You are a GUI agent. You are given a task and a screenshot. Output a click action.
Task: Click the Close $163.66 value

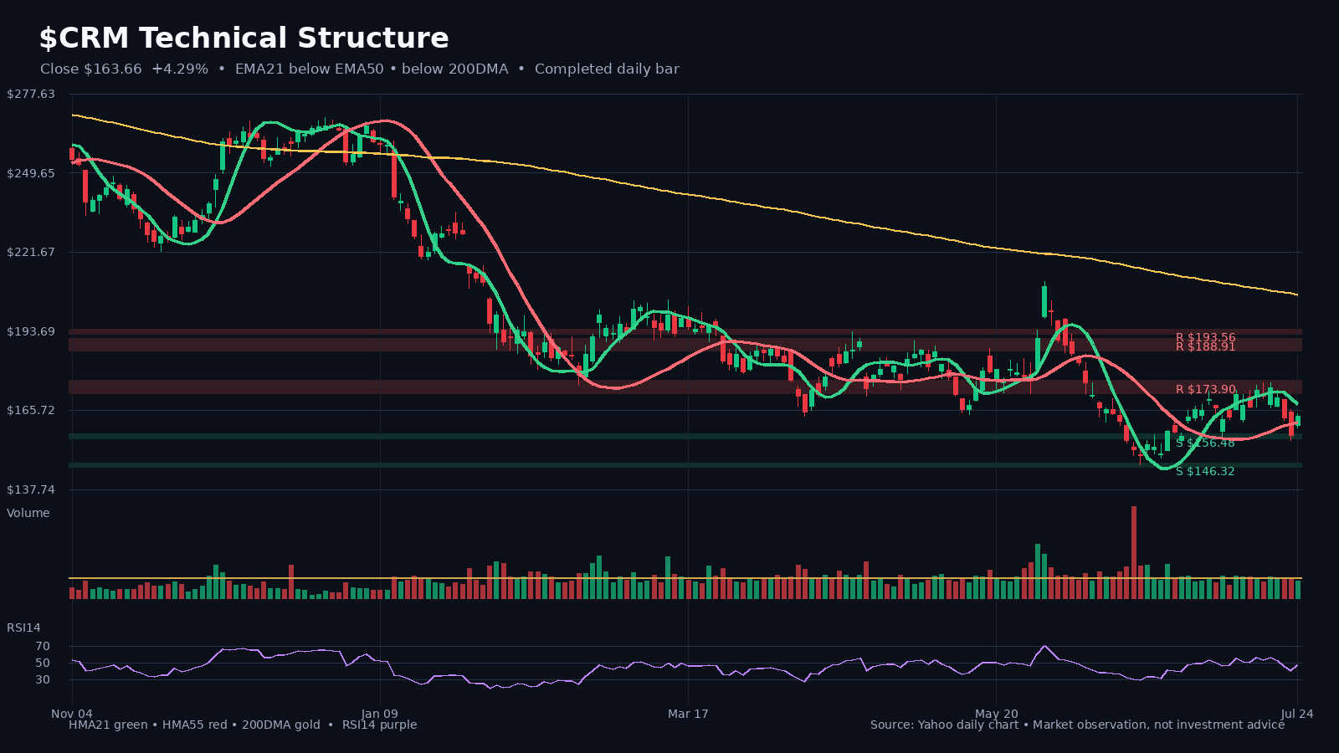[x=91, y=69]
